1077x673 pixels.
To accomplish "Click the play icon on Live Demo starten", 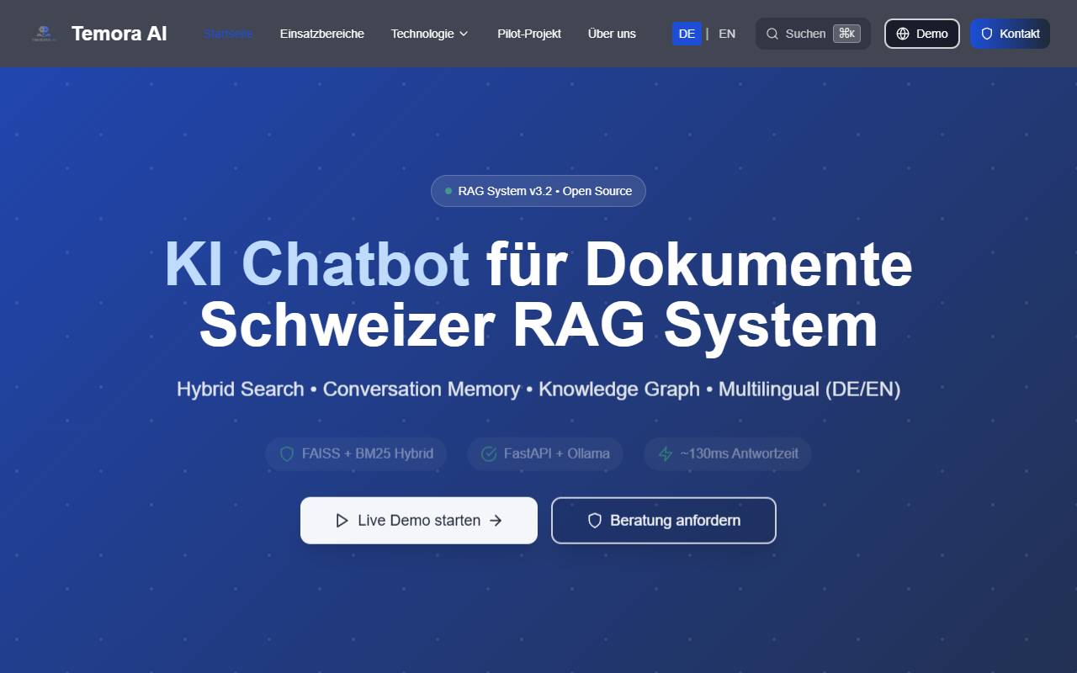I will point(342,521).
